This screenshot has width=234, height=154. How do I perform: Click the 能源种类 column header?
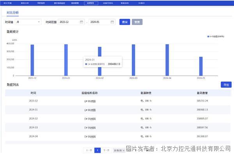(146, 93)
